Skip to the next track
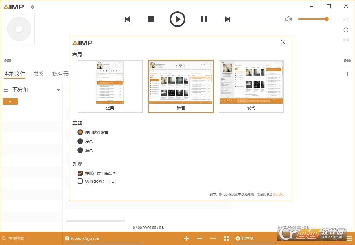 click(227, 19)
